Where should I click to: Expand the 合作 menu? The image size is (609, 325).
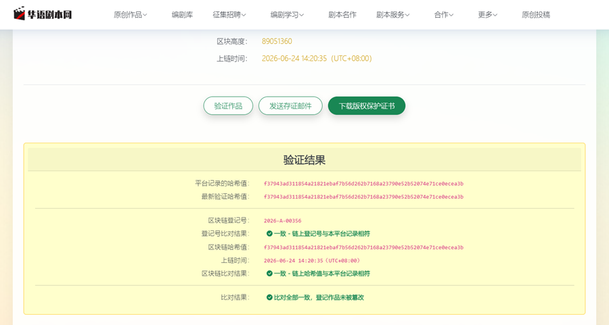(443, 15)
